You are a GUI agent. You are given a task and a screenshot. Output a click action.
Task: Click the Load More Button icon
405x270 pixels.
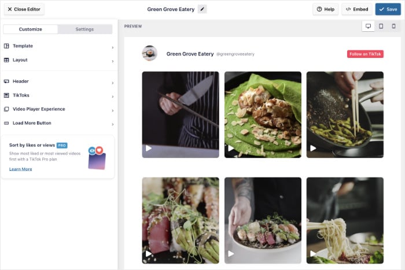[x=6, y=123]
